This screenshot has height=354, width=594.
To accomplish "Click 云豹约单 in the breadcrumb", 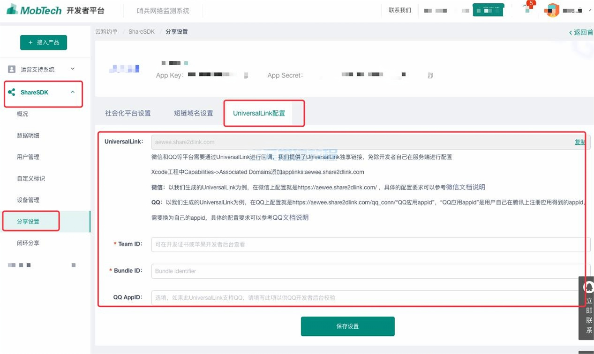I will 106,32.
